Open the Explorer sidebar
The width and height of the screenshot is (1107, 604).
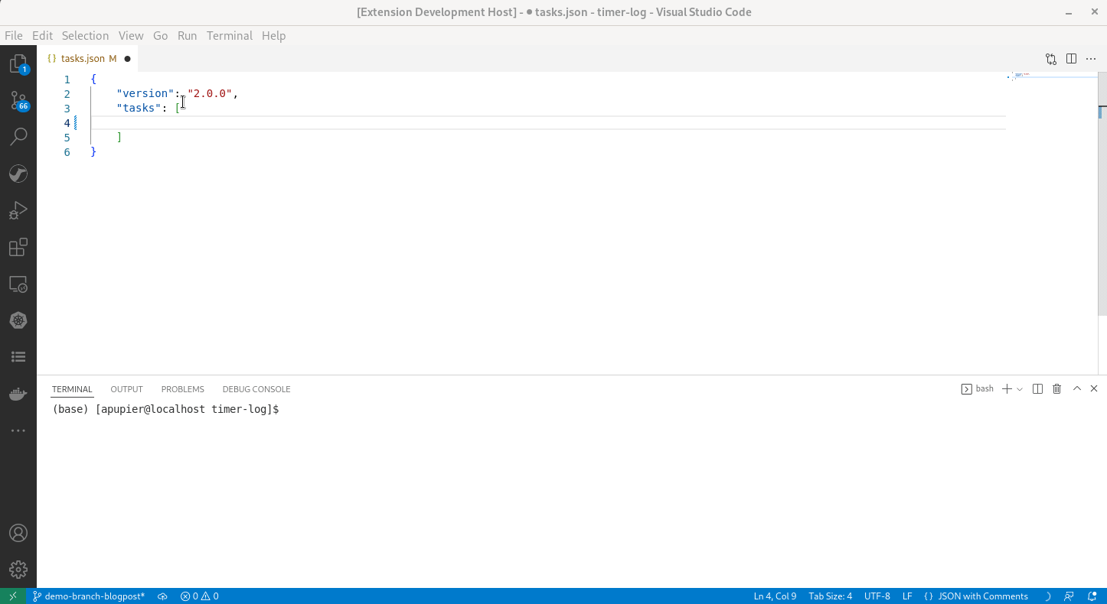pyautogui.click(x=18, y=64)
